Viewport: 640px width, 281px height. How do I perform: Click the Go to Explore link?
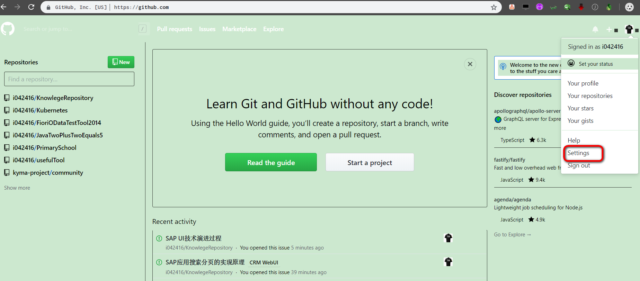513,235
